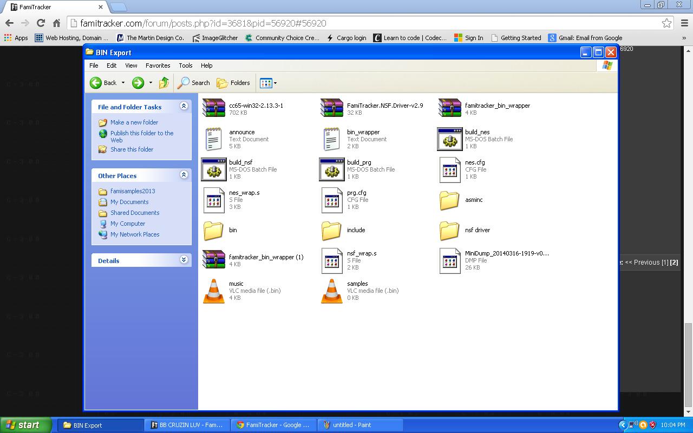Click the Search toolbar button
693x433 pixels.
[194, 83]
